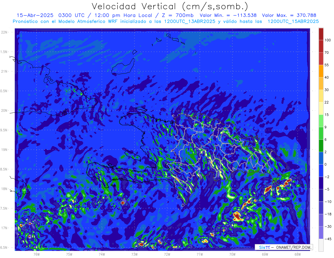Click the "1200UTC_13ABR2025" initialization time

pos(189,21)
